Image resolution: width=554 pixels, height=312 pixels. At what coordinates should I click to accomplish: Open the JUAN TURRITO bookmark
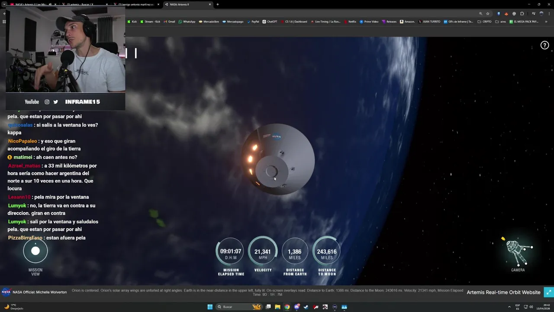(429, 21)
